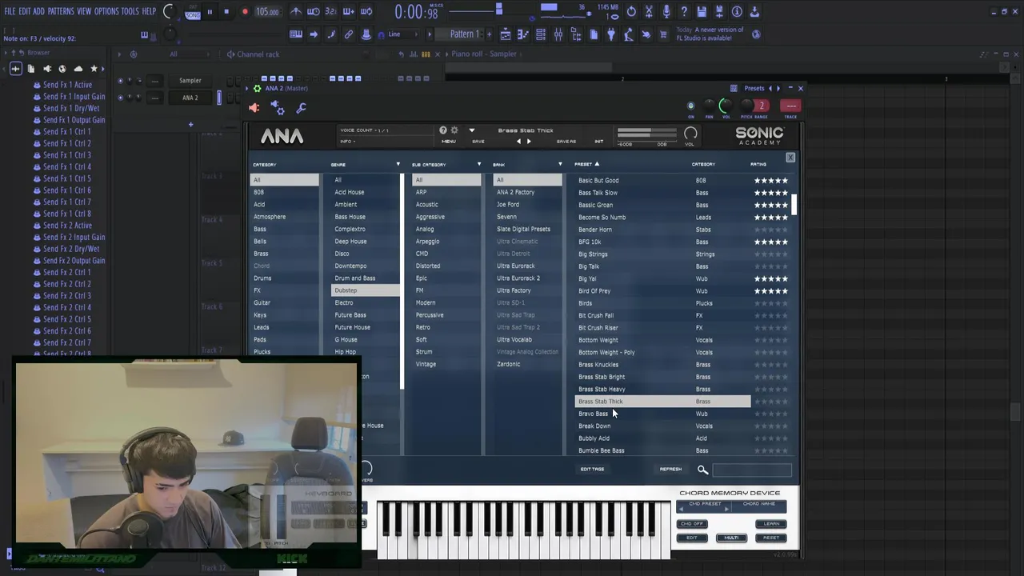This screenshot has height=576, width=1024.
Task: Toggle the ANA 2 channel ON LED
Action: pyautogui.click(x=691, y=106)
